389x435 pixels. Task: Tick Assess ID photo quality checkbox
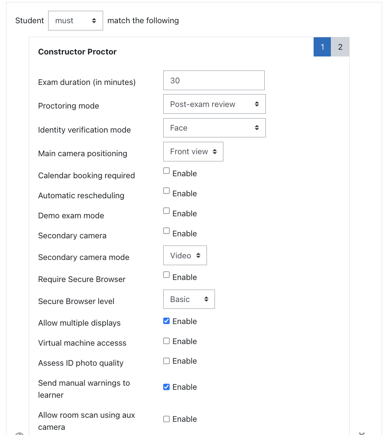[166, 361]
